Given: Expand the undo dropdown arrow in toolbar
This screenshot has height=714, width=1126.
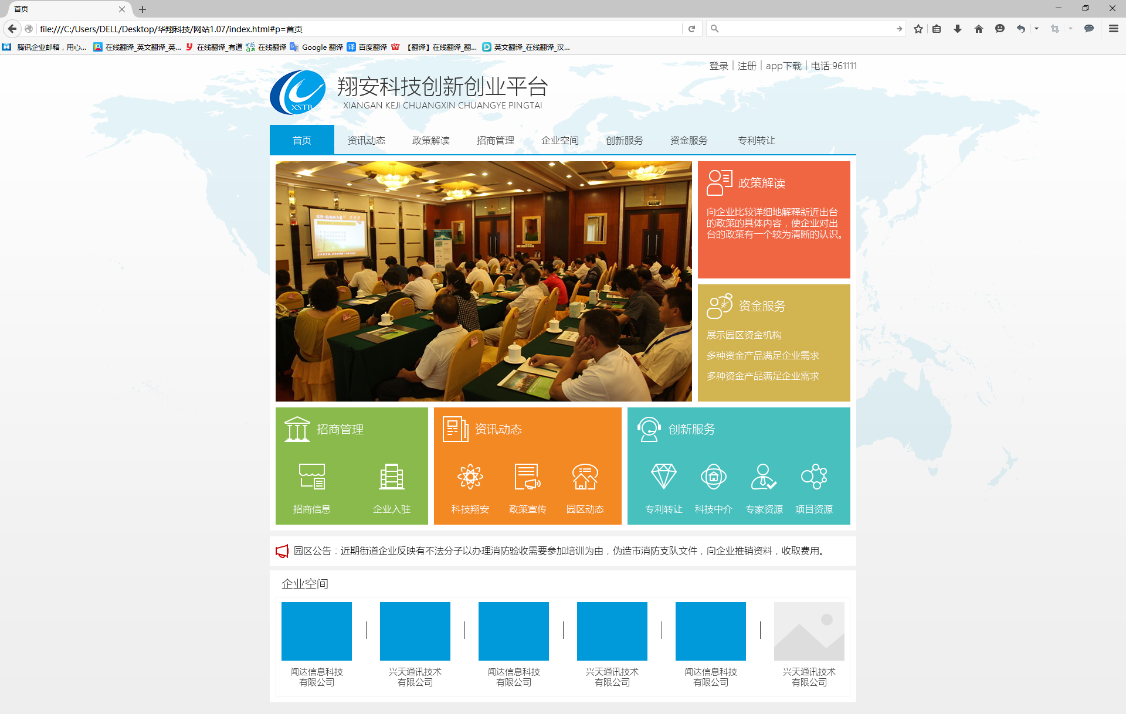Looking at the screenshot, I should (1036, 29).
